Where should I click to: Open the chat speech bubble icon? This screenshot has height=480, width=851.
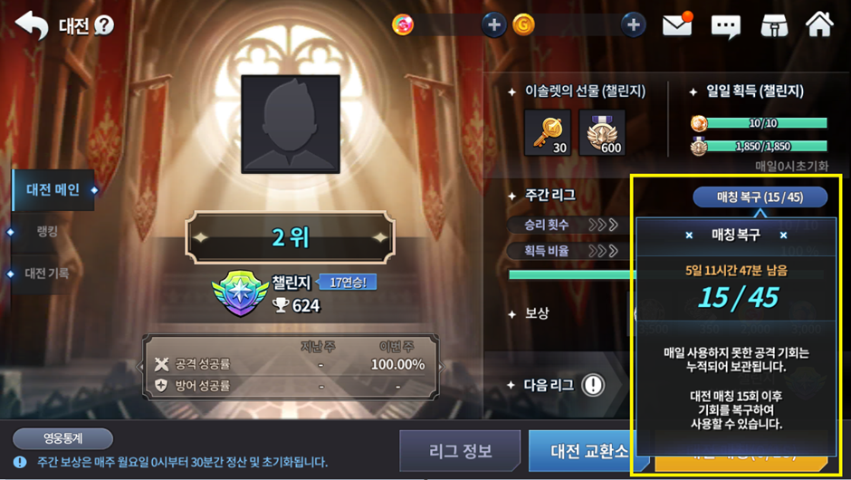pyautogui.click(x=726, y=25)
